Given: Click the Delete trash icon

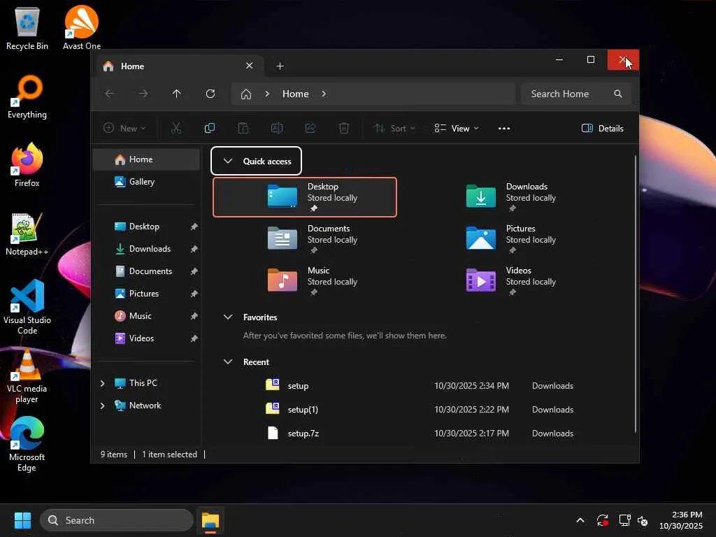Looking at the screenshot, I should (344, 129).
